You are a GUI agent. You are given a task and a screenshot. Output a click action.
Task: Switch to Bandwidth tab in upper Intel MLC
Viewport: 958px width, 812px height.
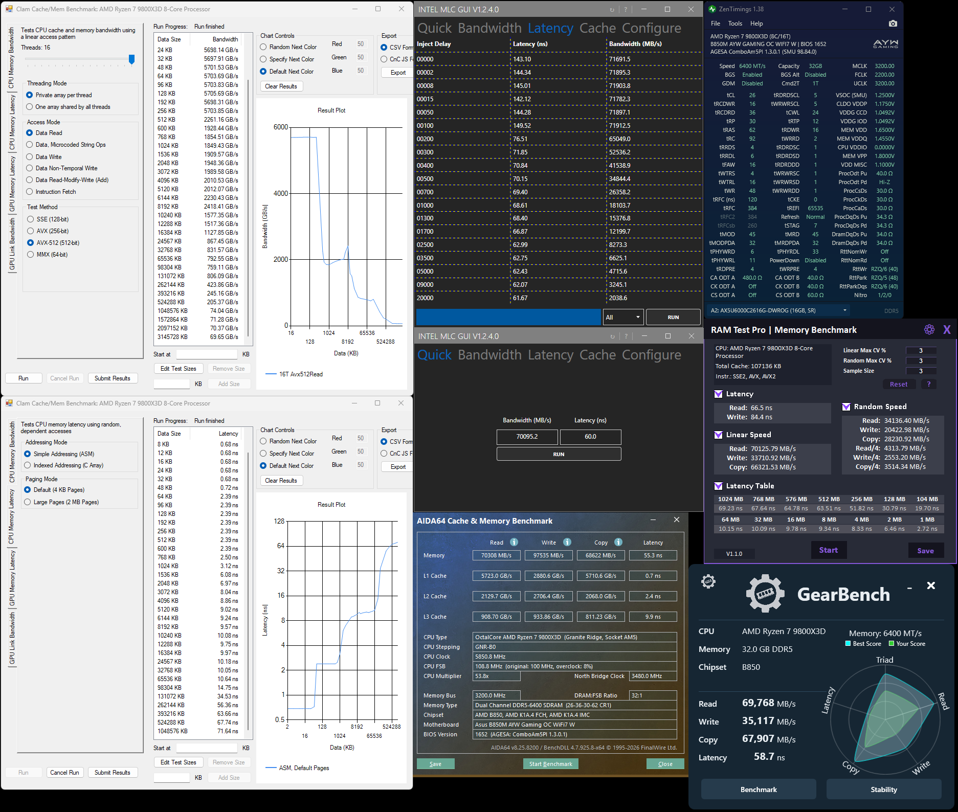489,28
